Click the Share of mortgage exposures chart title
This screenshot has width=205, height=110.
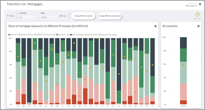pos(48,26)
